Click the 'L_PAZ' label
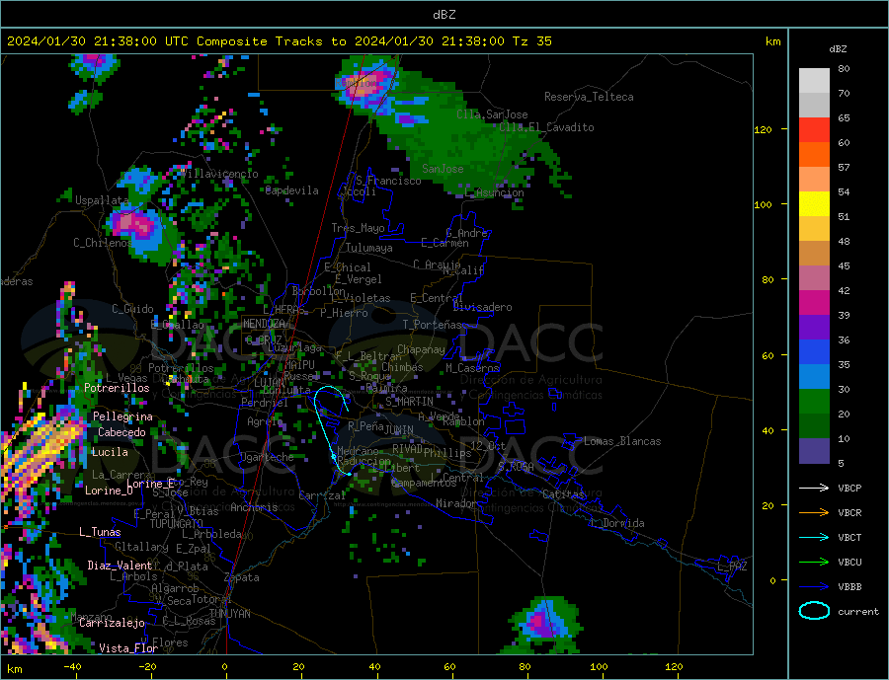 pos(732,567)
